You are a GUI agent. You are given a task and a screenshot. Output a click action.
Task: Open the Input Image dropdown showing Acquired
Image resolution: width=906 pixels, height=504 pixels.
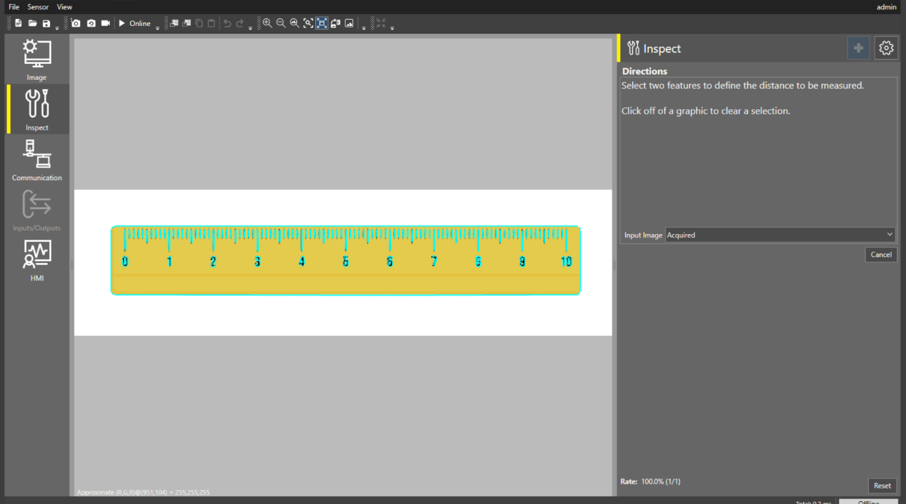779,234
